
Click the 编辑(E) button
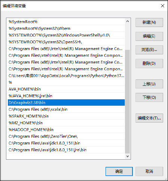149,36
